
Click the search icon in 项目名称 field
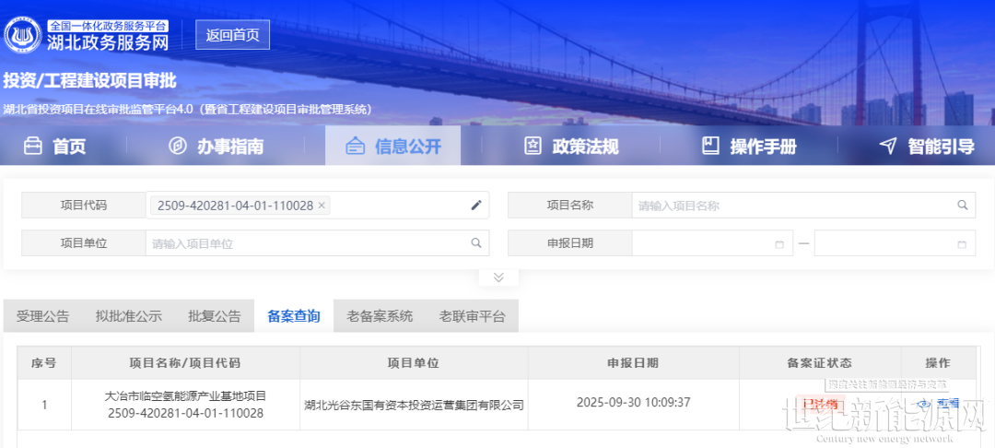[x=963, y=206]
